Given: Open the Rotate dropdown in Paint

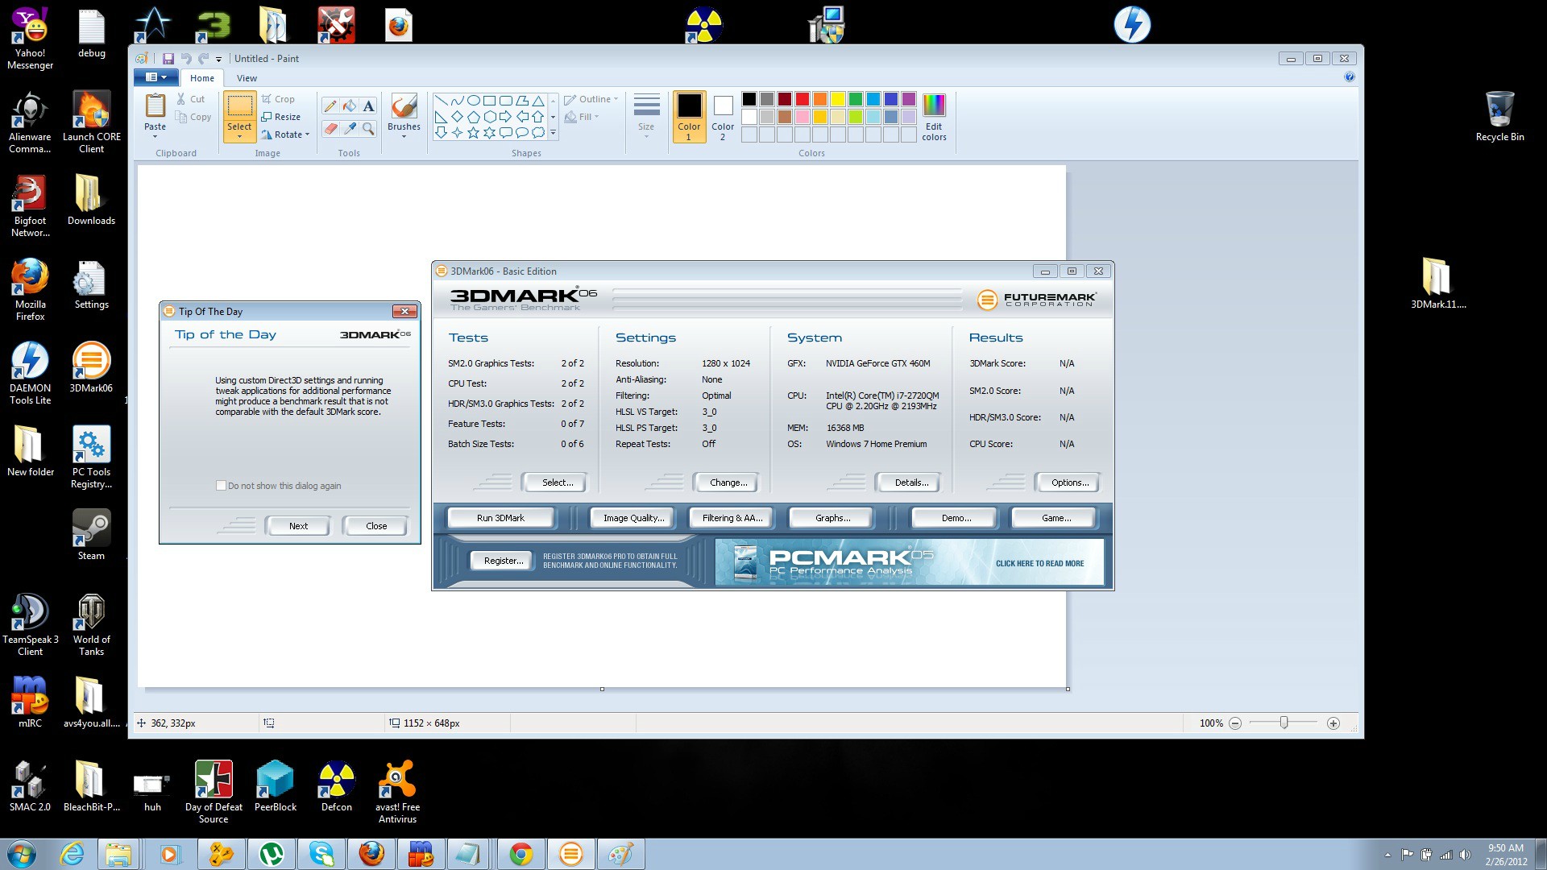Looking at the screenshot, I should pyautogui.click(x=285, y=135).
